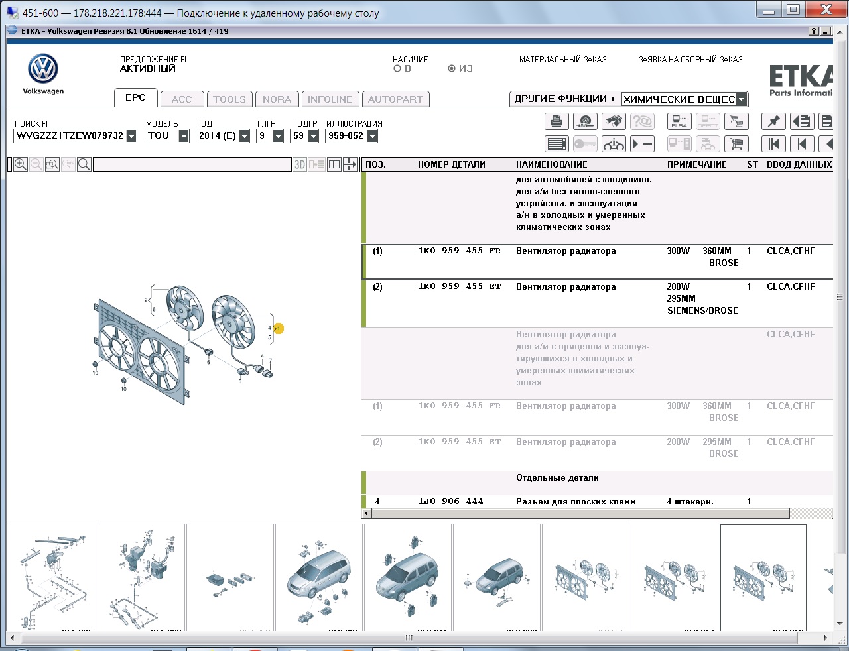
Task: Click the print icon in the toolbar
Action: click(556, 121)
